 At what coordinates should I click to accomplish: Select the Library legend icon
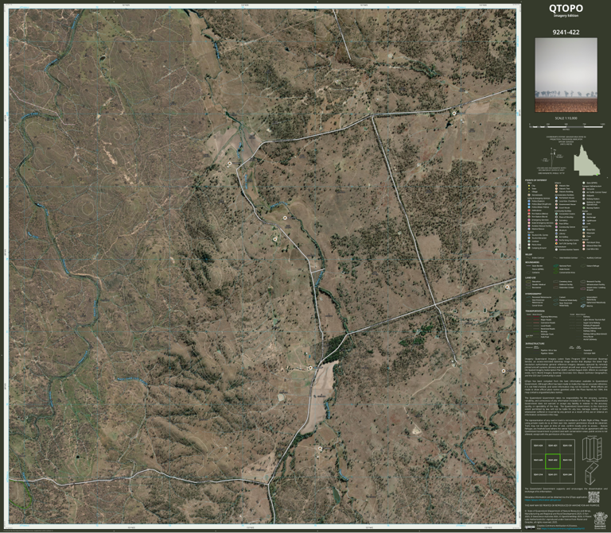tap(556, 234)
